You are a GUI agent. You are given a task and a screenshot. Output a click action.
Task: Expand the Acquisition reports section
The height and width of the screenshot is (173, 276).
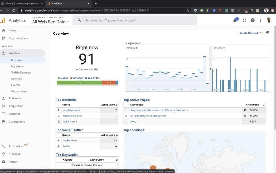[16, 106]
